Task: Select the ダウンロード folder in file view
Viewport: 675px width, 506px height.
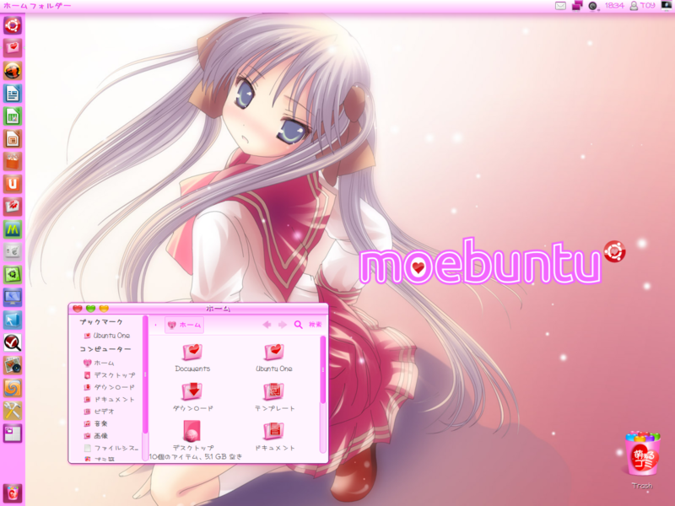Action: point(192,397)
